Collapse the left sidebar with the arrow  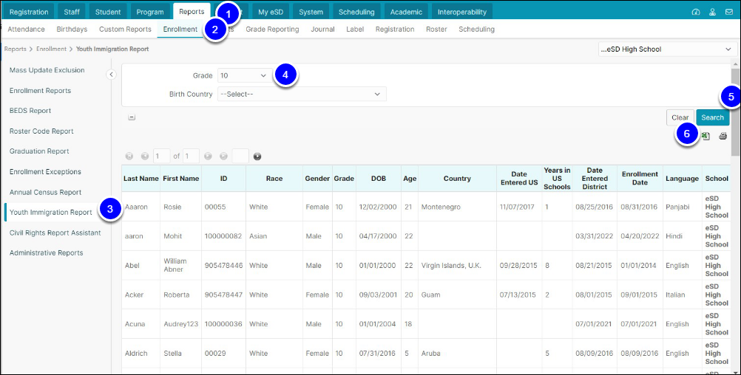click(x=111, y=75)
